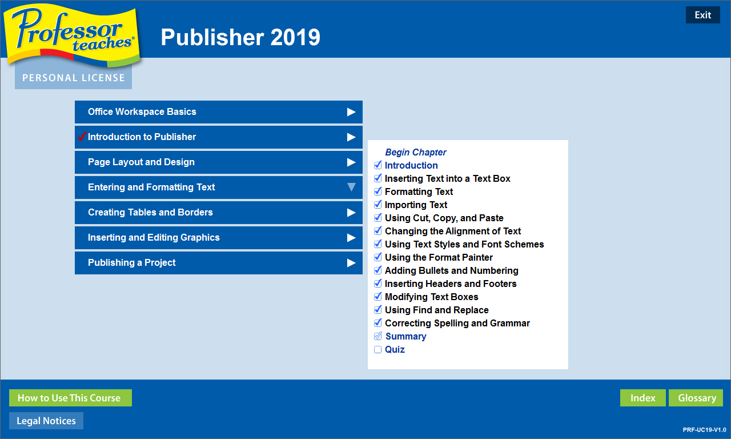
Task: Click the Begin Chapter link
Action: (x=416, y=153)
